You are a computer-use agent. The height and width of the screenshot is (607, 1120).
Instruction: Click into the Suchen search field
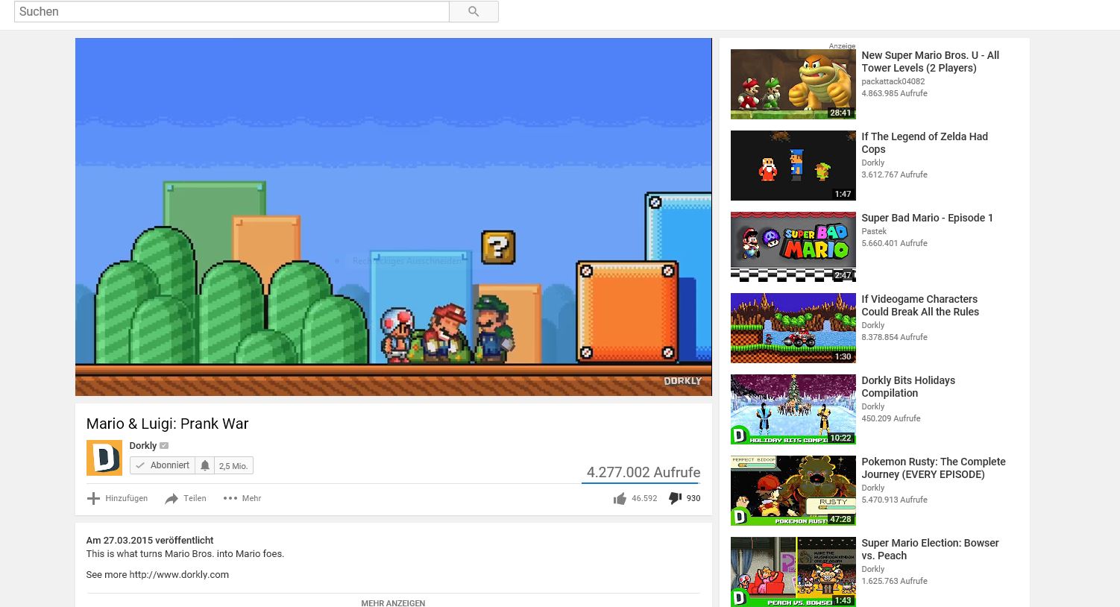(x=232, y=11)
